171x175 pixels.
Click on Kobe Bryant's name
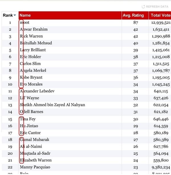click(x=31, y=77)
